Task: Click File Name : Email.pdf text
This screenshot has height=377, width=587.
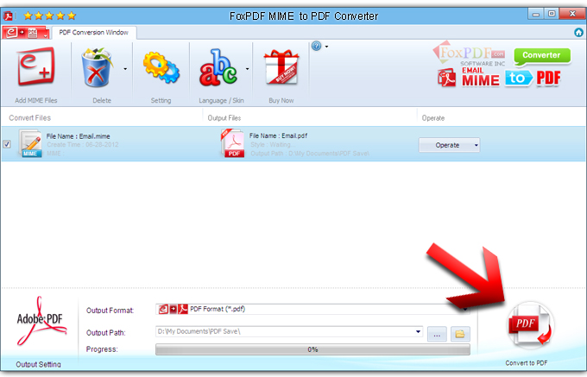Action: coord(278,135)
